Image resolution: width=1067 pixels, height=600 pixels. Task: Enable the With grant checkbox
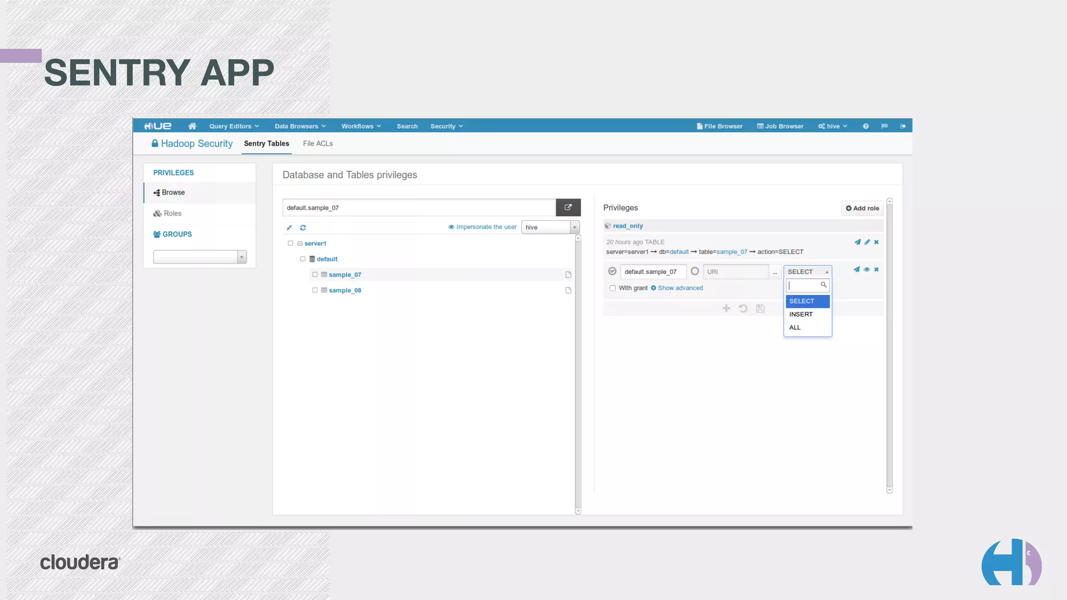(x=613, y=288)
